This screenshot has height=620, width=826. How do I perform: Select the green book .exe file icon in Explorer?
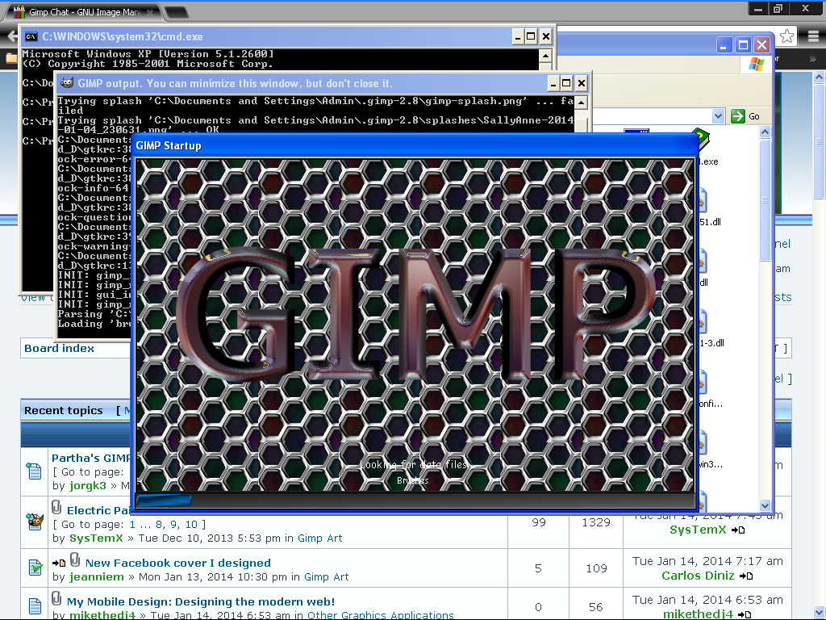pyautogui.click(x=704, y=139)
